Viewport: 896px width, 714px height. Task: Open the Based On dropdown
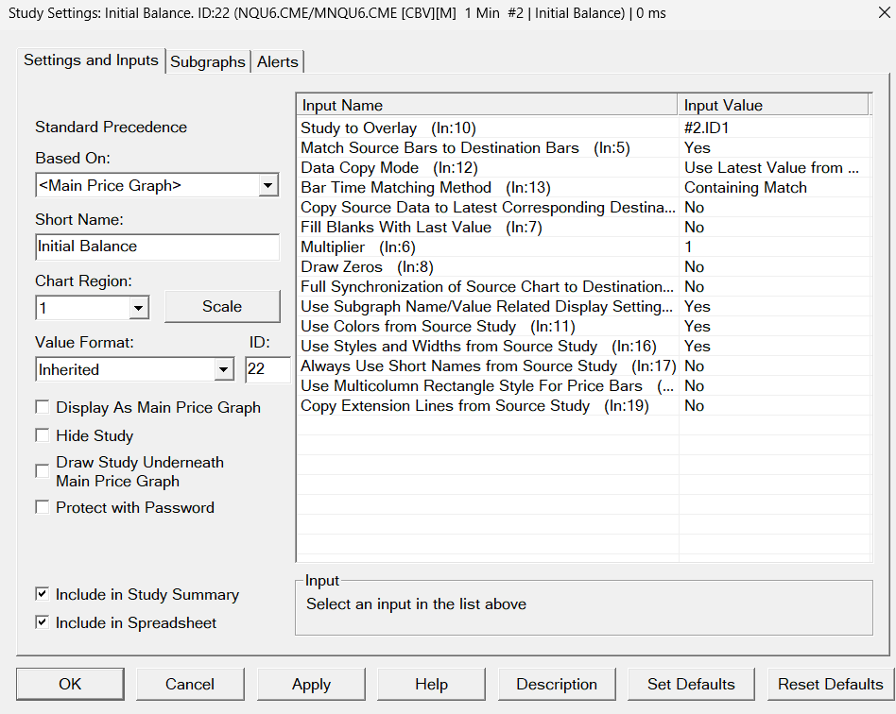click(268, 185)
